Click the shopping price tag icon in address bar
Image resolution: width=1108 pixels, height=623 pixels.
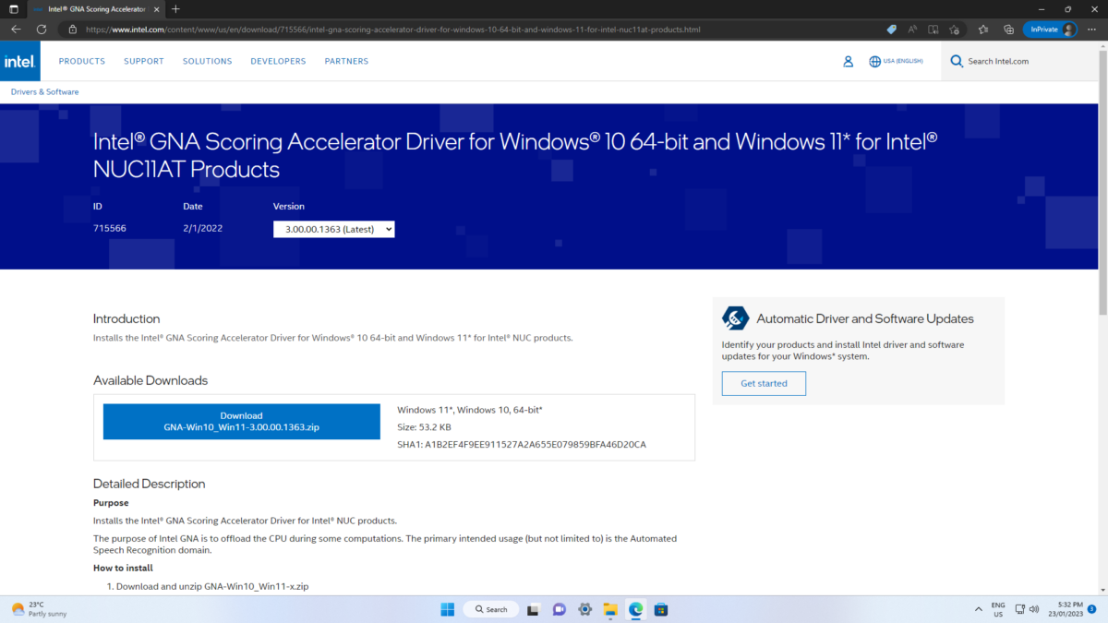(891, 30)
